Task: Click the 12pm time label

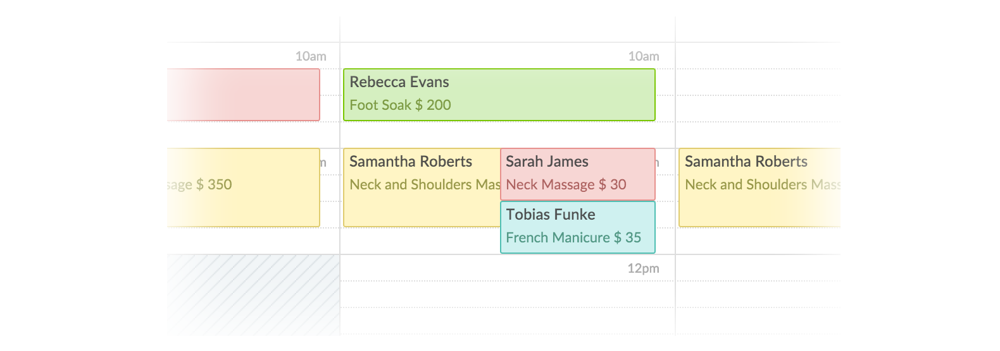Action: (642, 268)
